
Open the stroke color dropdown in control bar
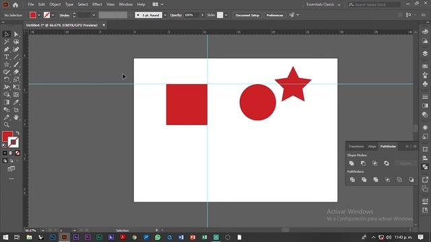coord(53,15)
